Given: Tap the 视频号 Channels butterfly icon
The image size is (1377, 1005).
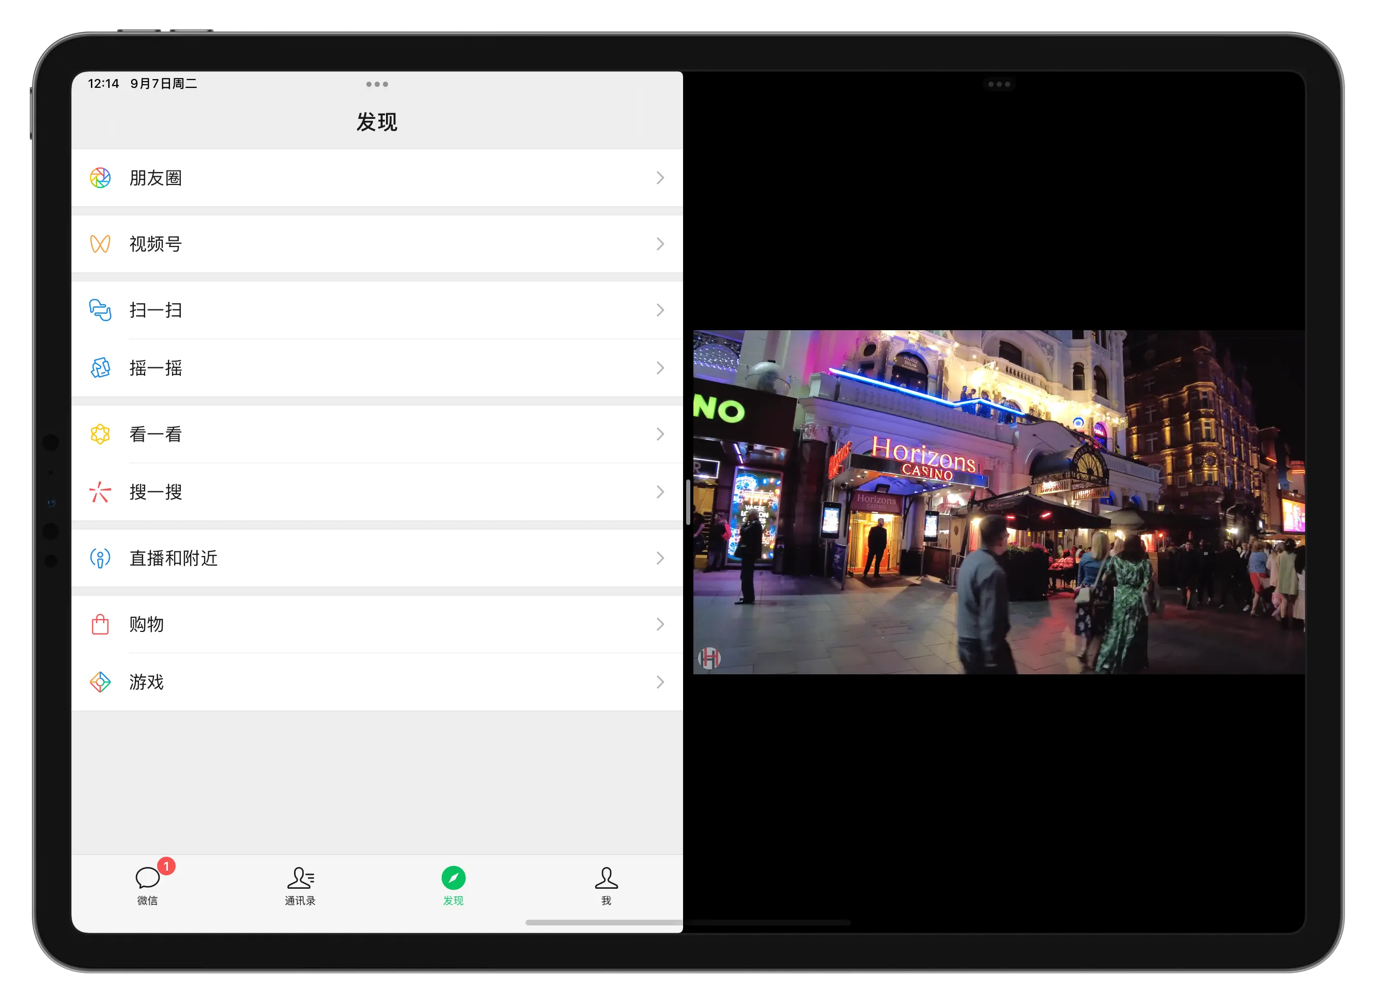Looking at the screenshot, I should click(100, 244).
